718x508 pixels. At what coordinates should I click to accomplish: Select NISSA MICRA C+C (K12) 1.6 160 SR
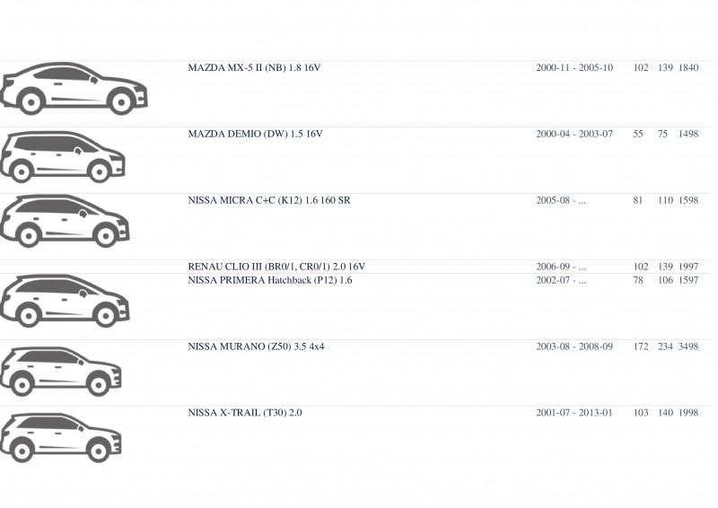tap(268, 201)
